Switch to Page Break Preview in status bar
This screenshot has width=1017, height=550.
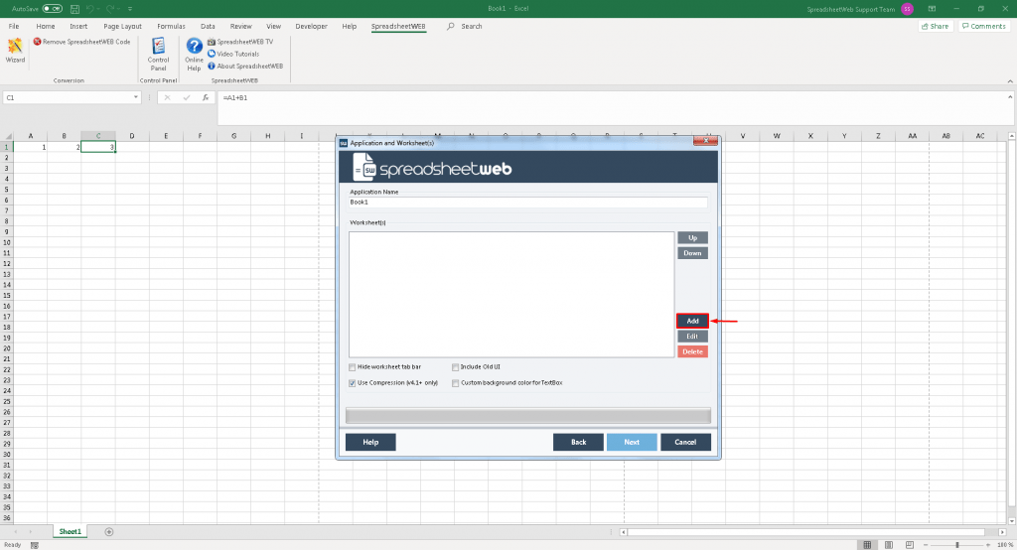[910, 545]
